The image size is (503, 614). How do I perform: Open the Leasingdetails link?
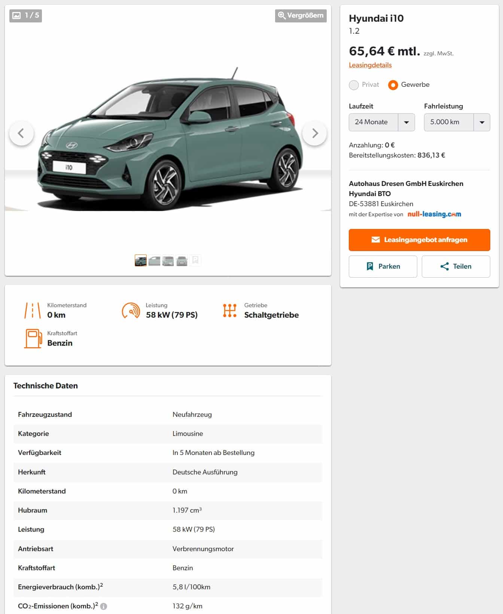click(x=370, y=65)
